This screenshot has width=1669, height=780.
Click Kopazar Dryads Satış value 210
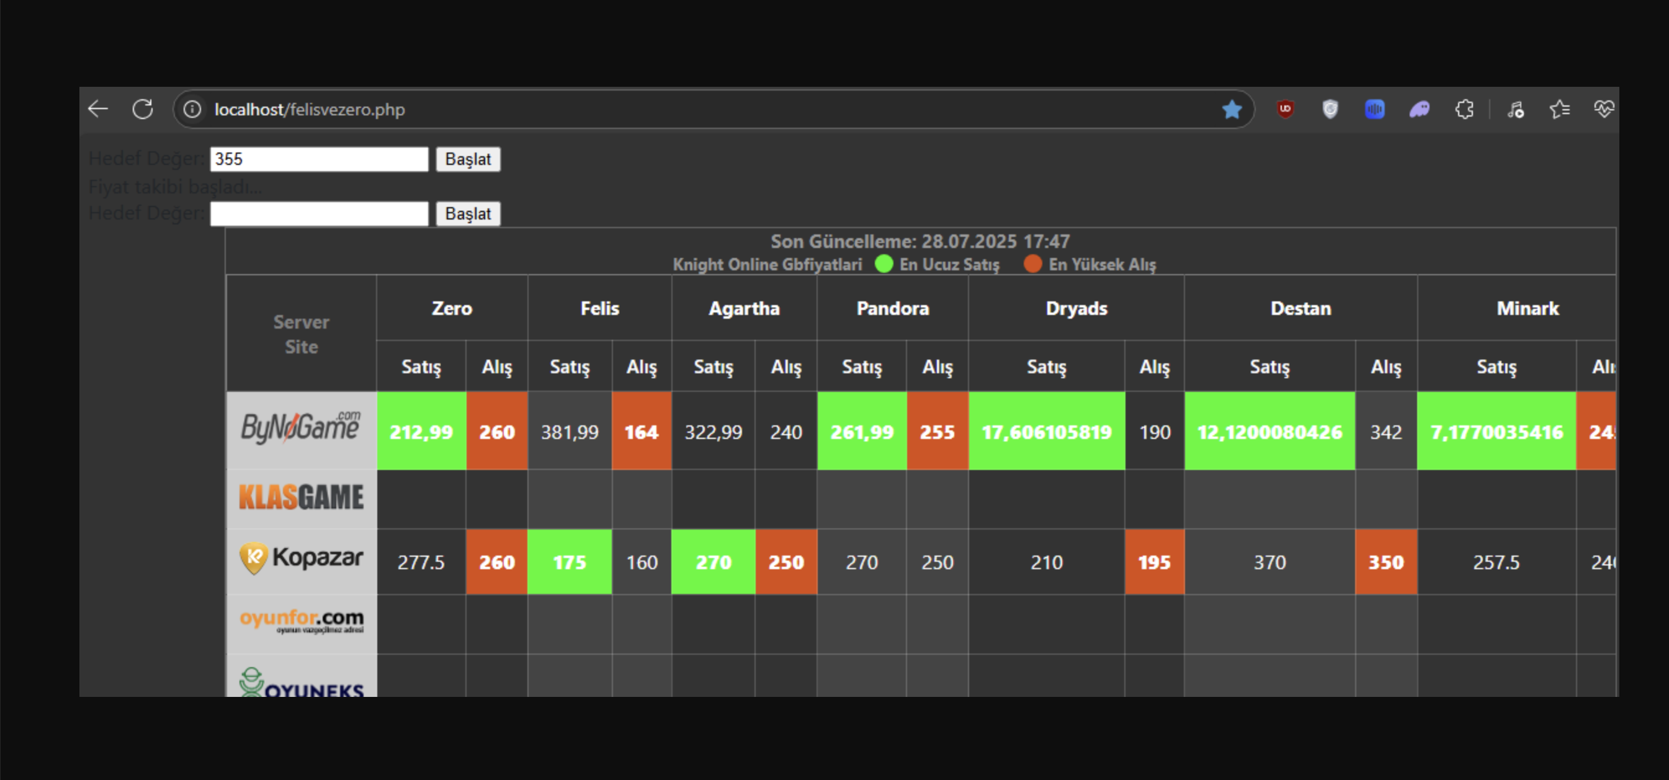pyautogui.click(x=1046, y=562)
